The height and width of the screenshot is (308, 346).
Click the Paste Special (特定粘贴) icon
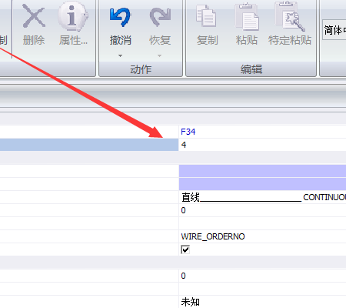click(290, 16)
